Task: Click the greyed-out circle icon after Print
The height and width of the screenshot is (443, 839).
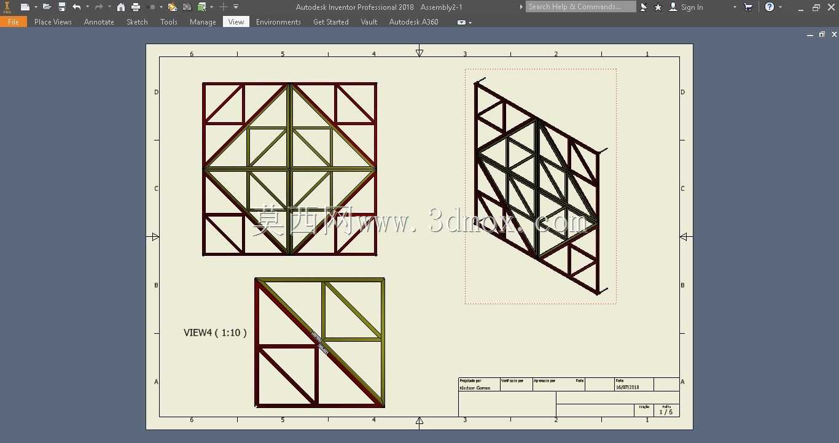Action: coord(152,7)
